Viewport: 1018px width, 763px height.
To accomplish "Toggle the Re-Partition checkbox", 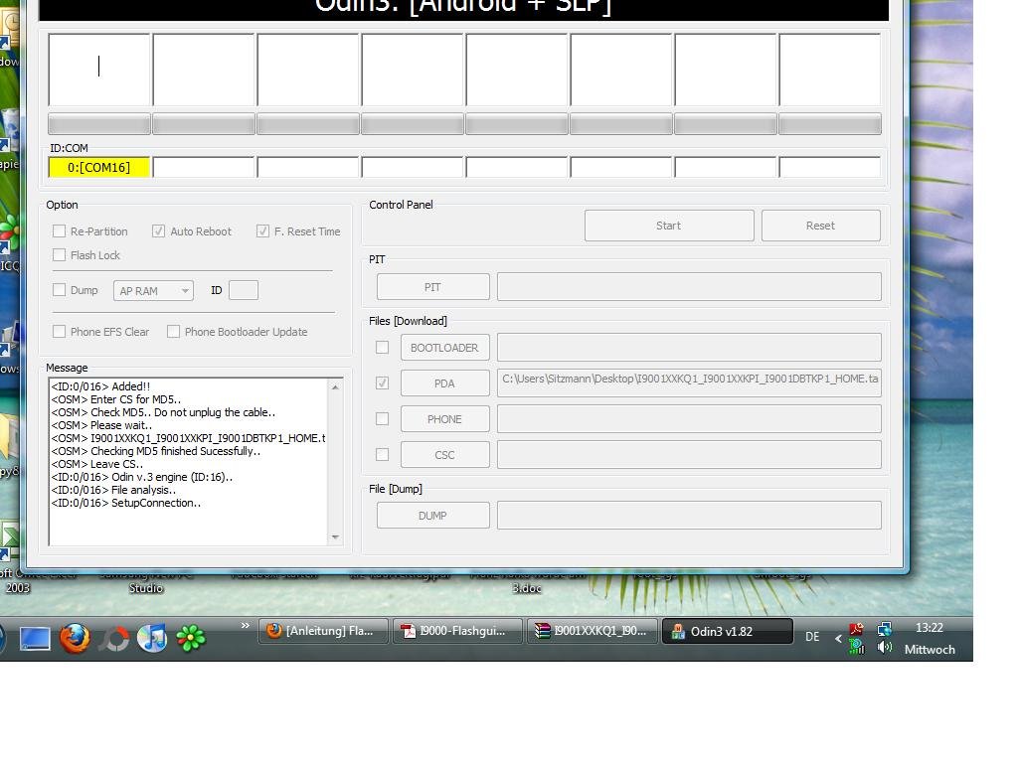I will 59,230.
